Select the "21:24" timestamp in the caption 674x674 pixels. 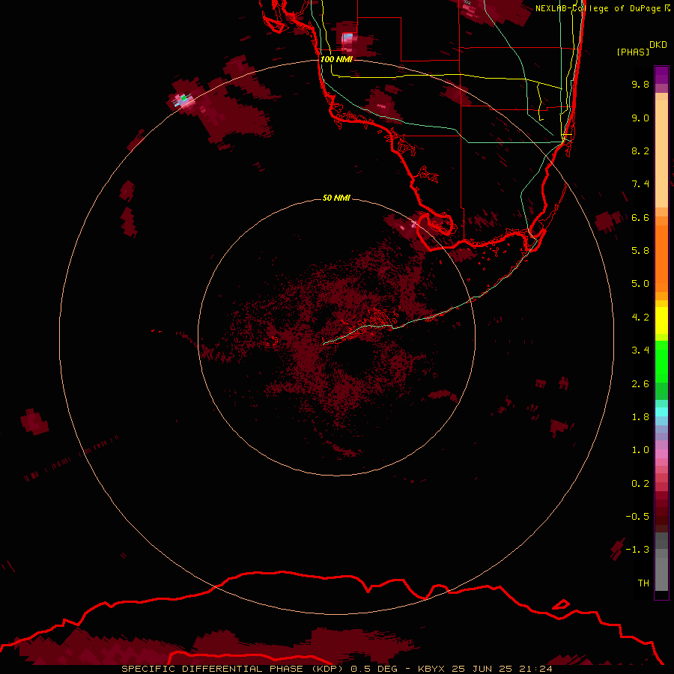click(x=535, y=669)
